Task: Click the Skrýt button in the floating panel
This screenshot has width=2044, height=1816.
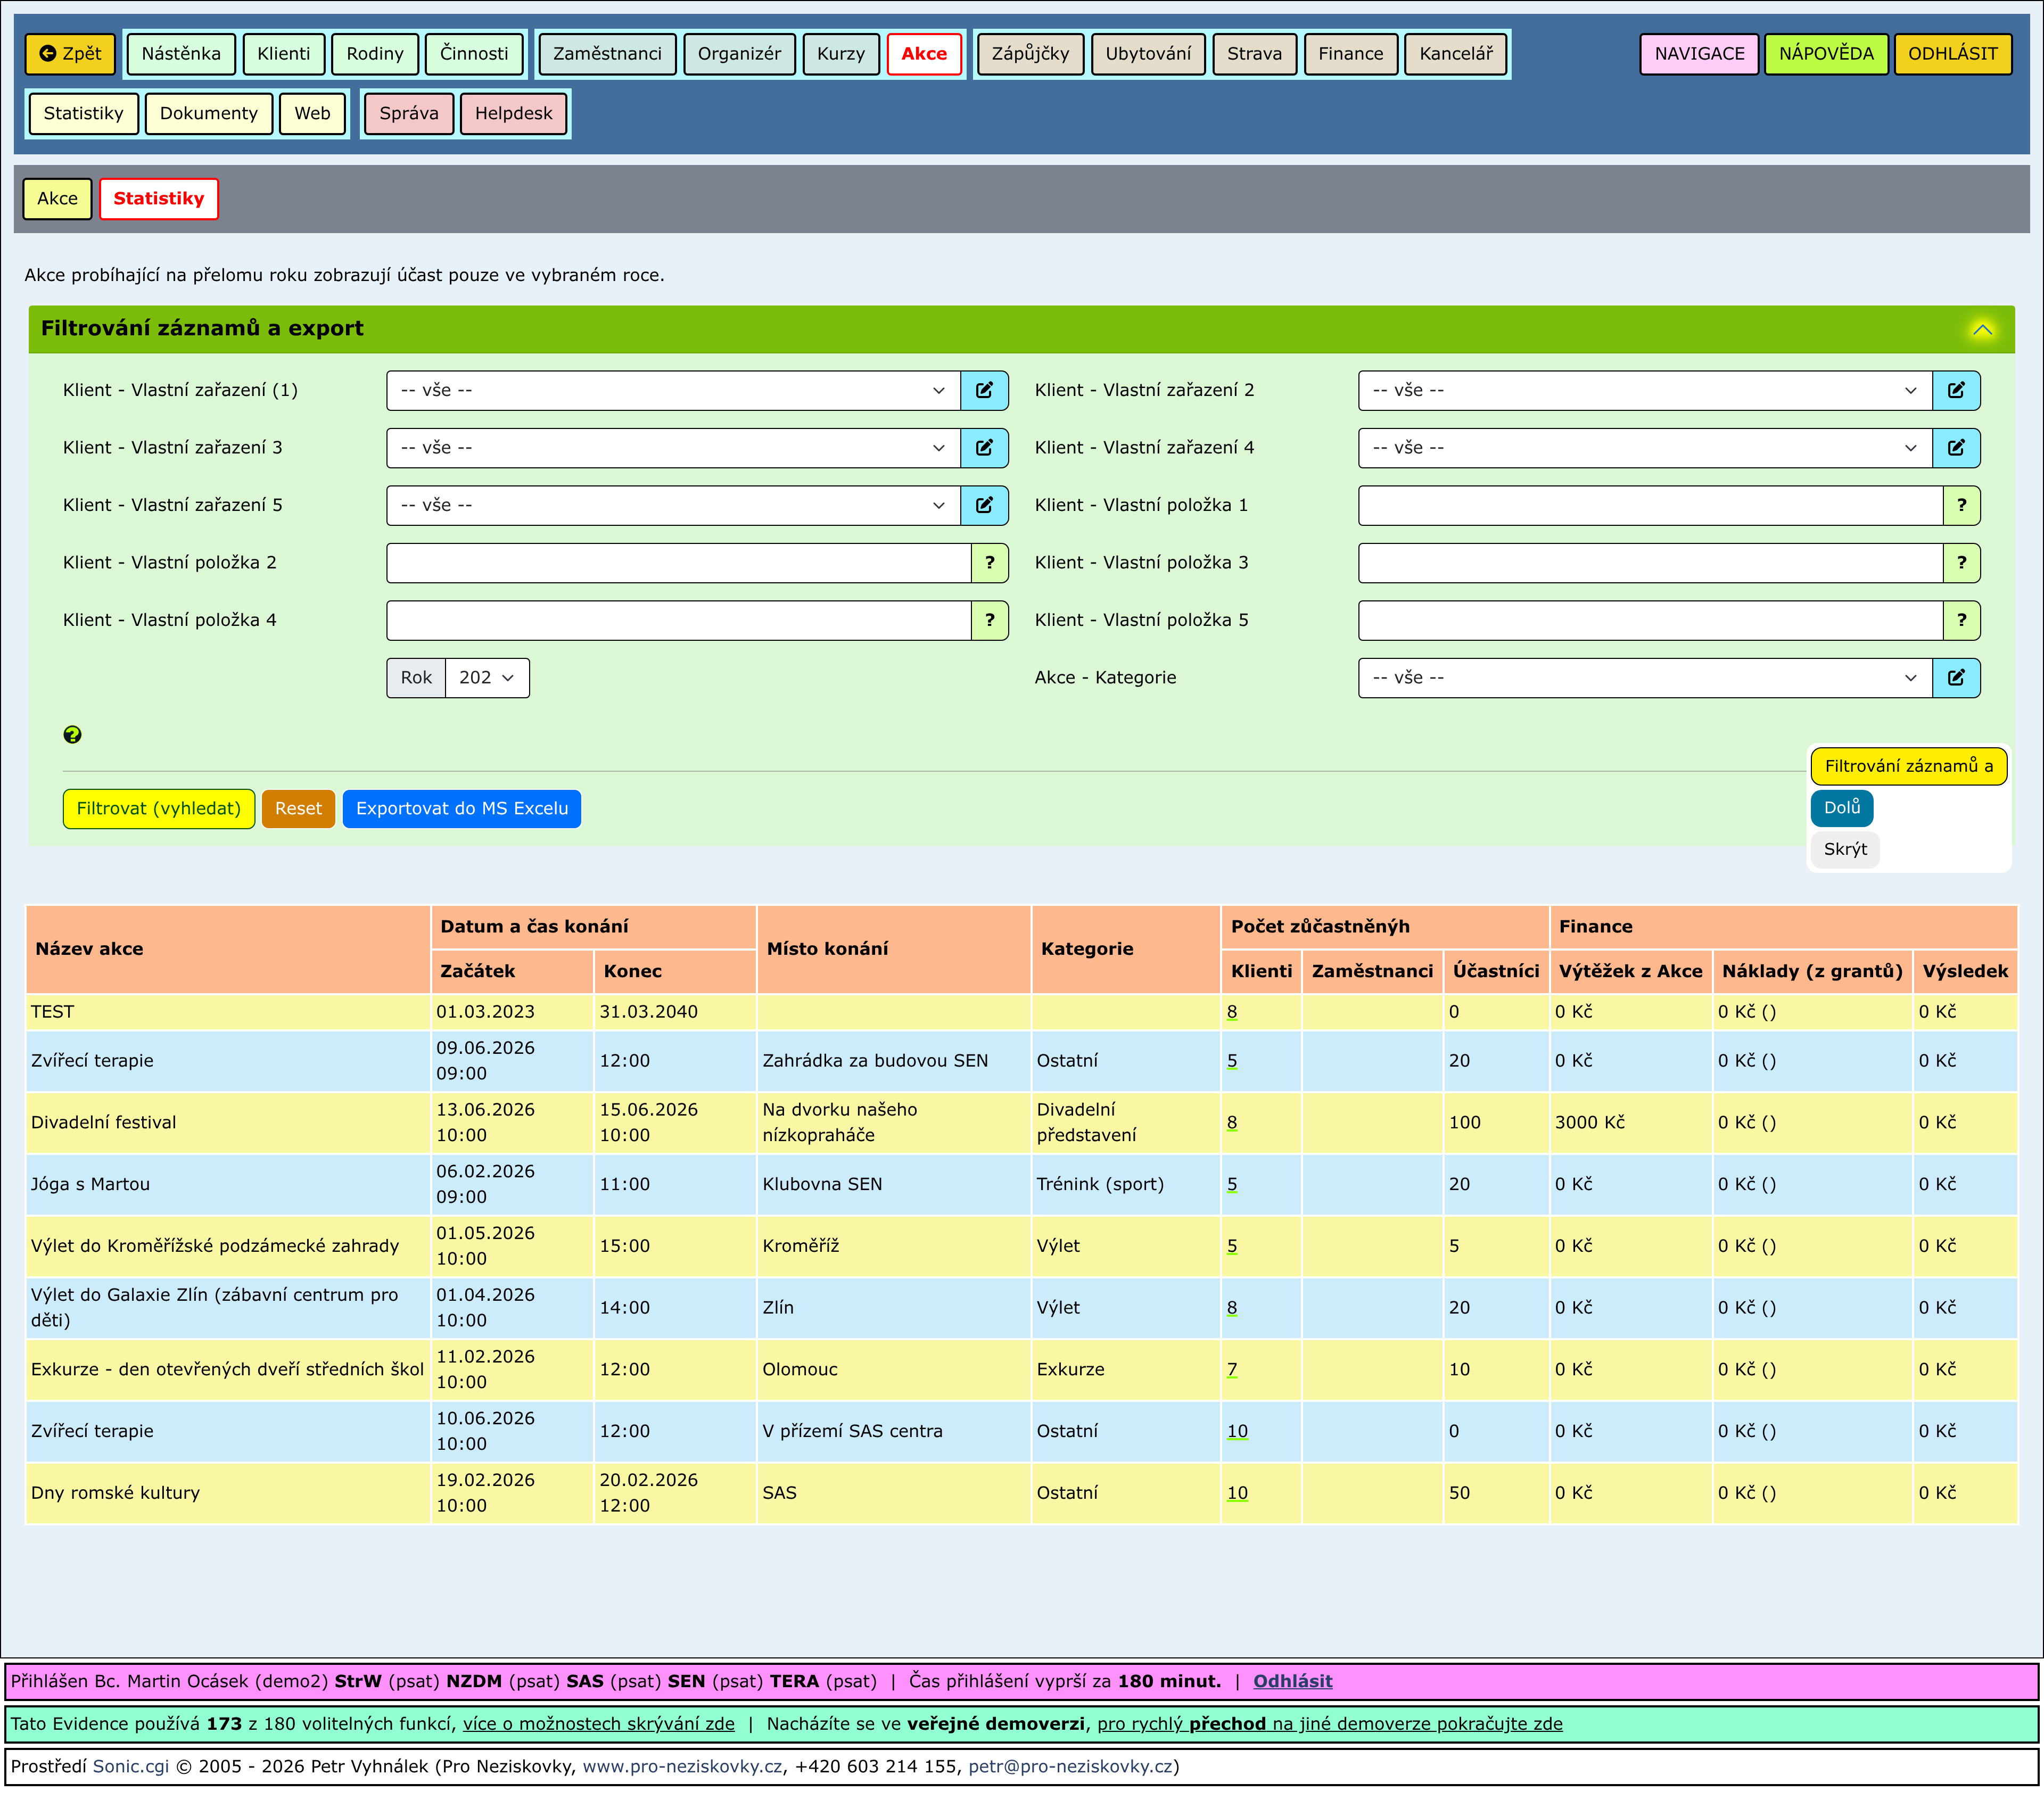Action: click(1844, 849)
